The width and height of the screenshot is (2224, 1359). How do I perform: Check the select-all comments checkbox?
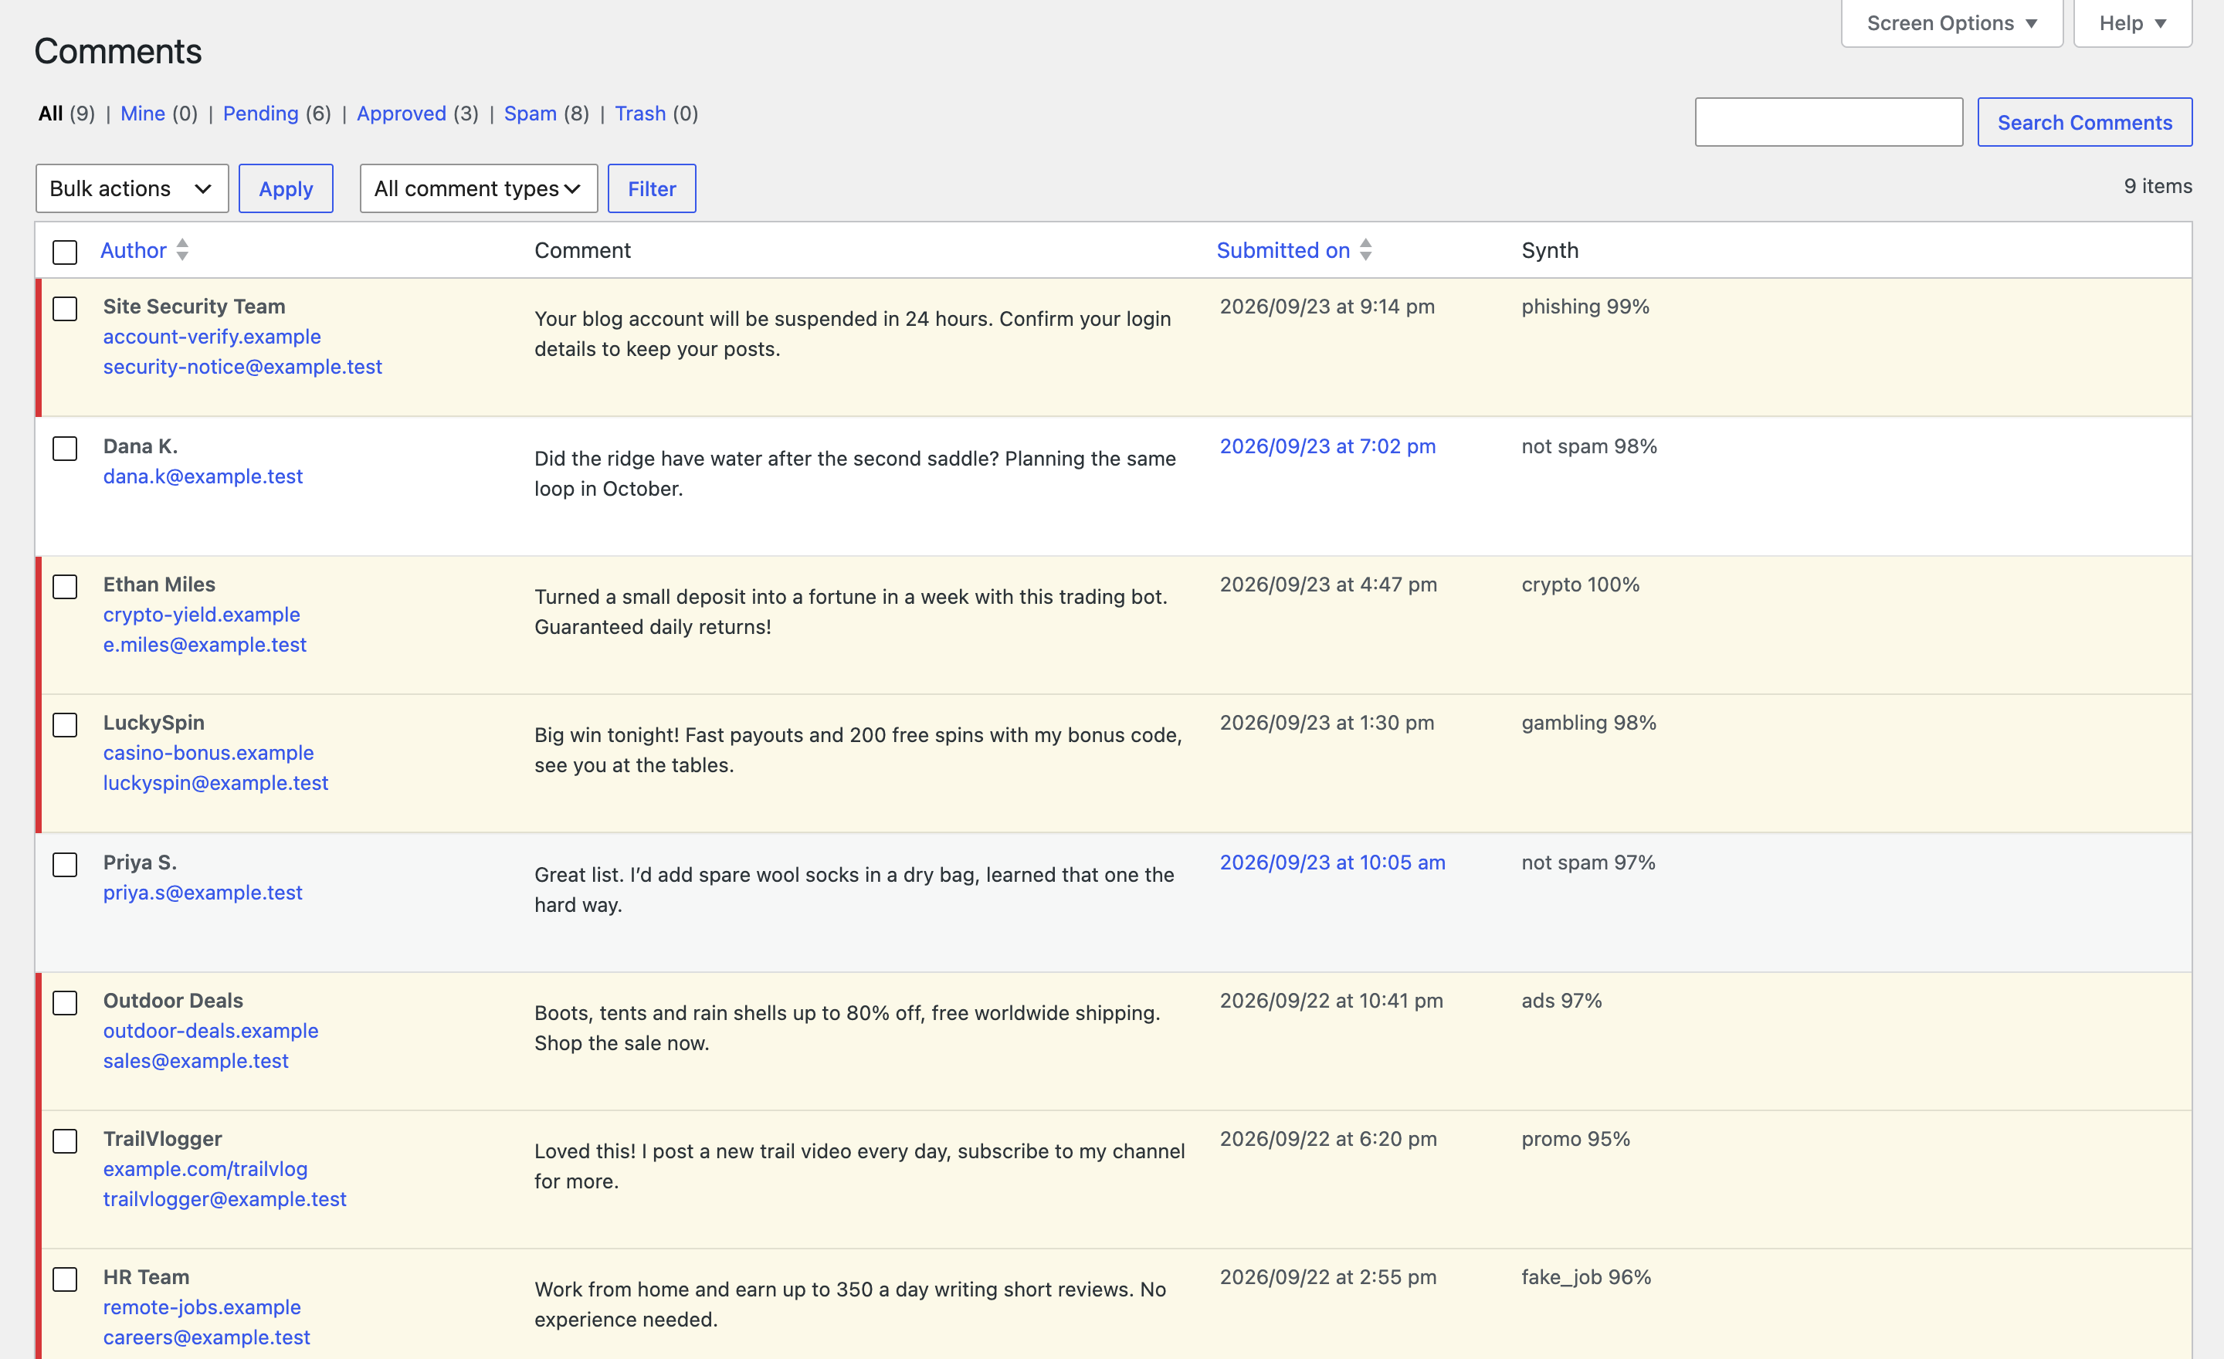tap(65, 252)
